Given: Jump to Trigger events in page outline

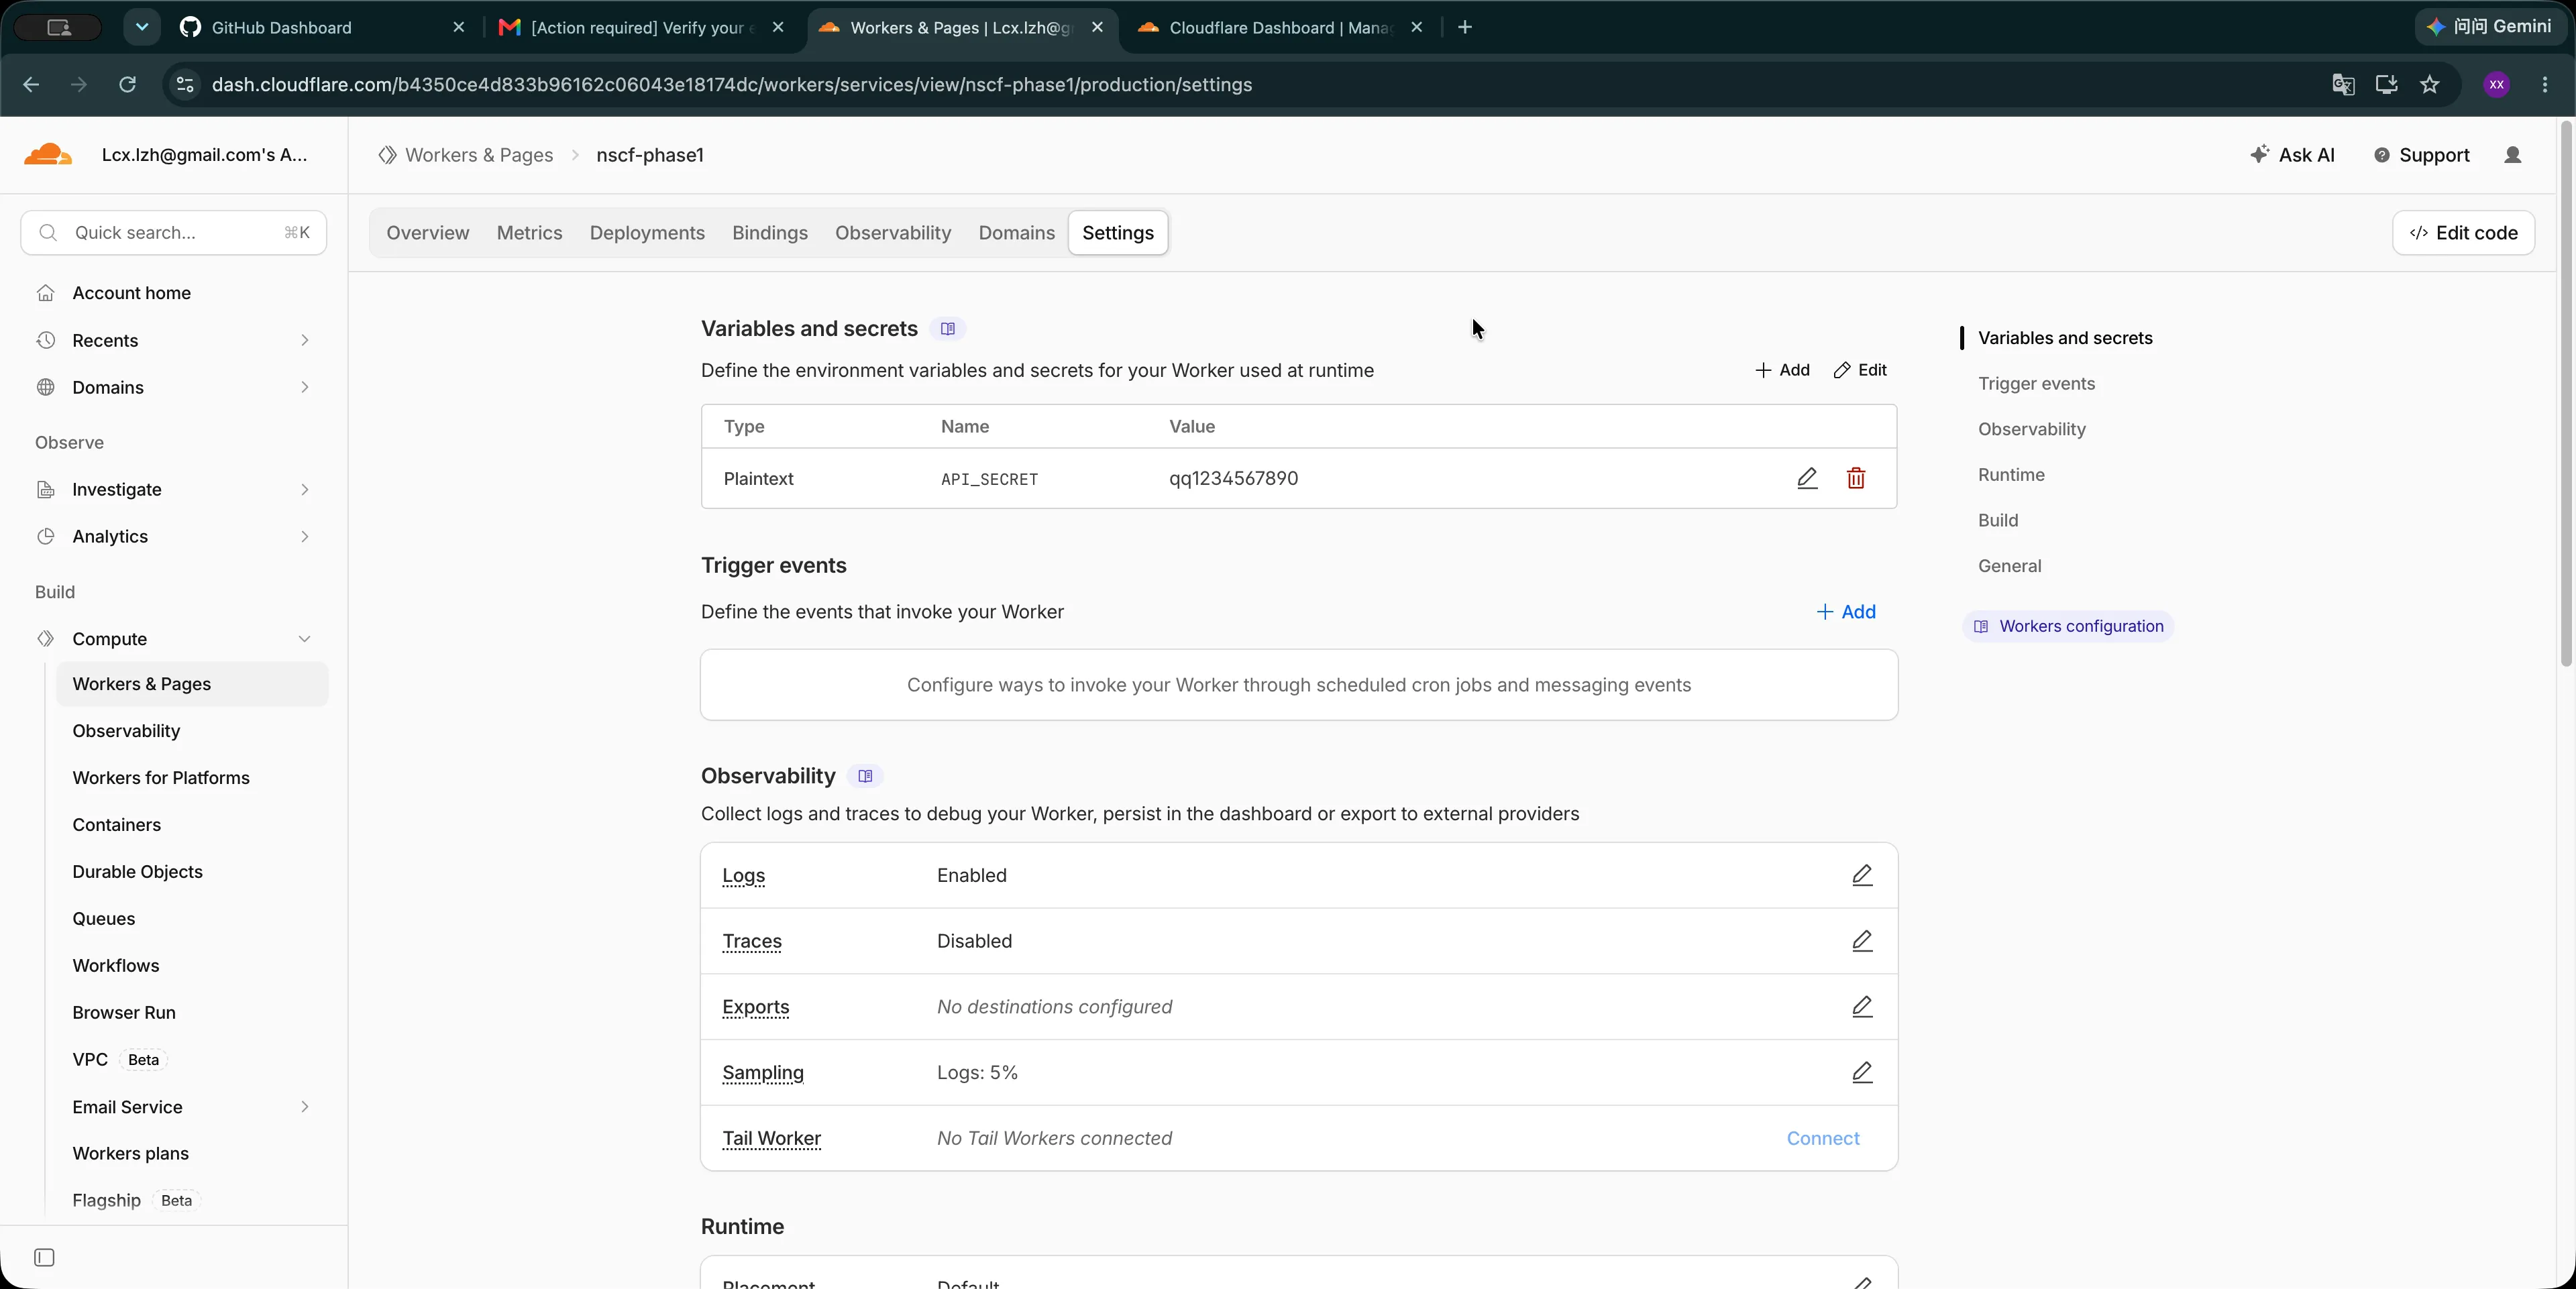Looking at the screenshot, I should point(2036,384).
